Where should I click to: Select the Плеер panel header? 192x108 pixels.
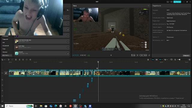pos(75,6)
